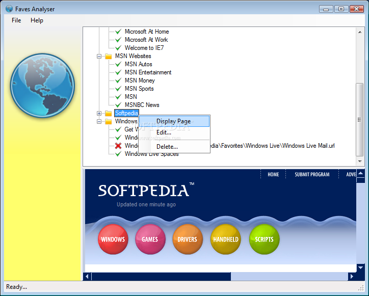Viewport: 369px width, 296px height.
Task: Select the Windows Live Spaces favorite
Action: (151, 154)
